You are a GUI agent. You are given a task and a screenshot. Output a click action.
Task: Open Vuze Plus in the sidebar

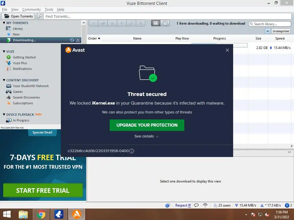coord(20,63)
